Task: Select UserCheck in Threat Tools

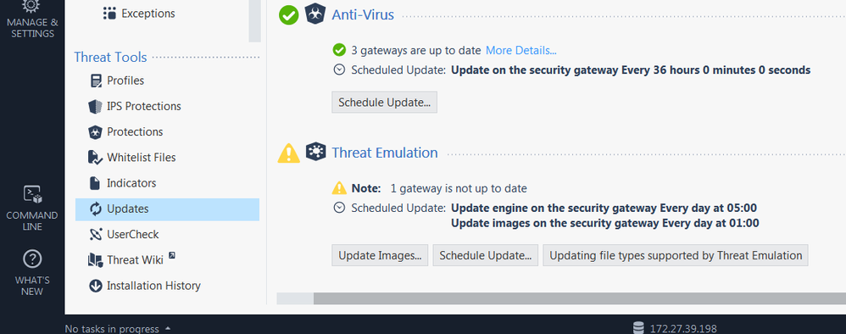Action: click(x=124, y=235)
